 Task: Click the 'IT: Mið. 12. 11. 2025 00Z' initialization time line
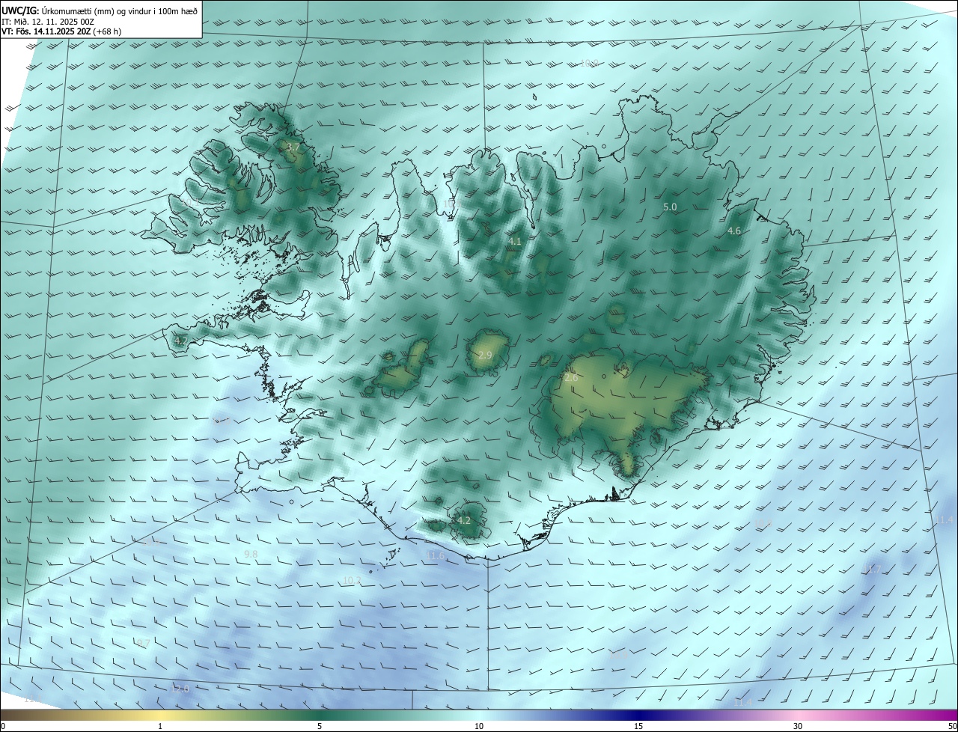(47, 21)
